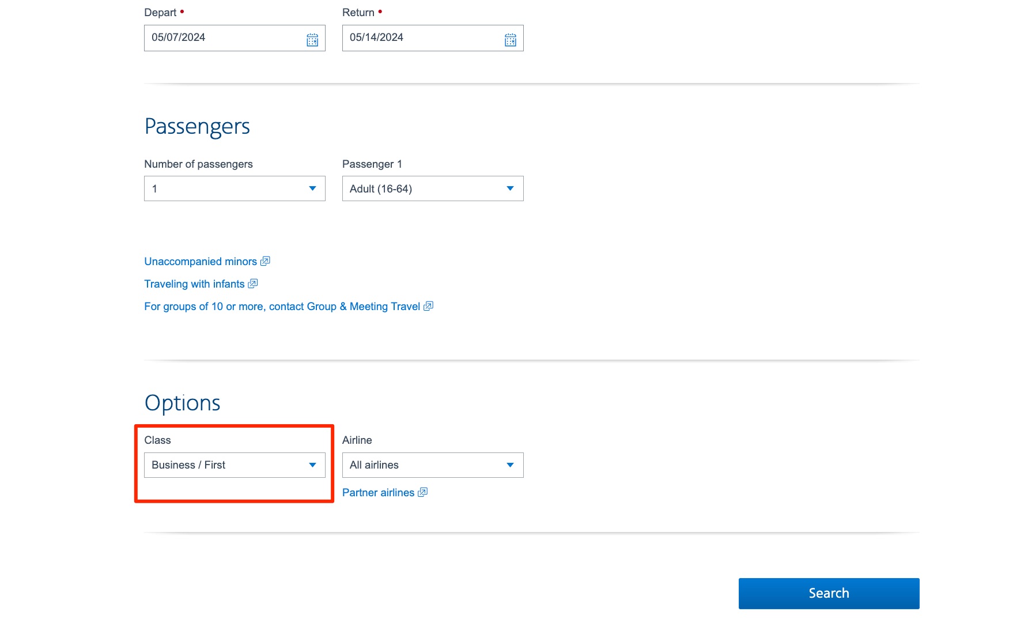
Task: Click the external link icon beside Group & Meeting Travel
Action: [428, 306]
